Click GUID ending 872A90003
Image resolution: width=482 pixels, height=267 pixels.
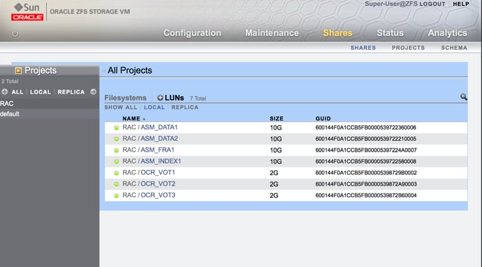[x=366, y=184]
